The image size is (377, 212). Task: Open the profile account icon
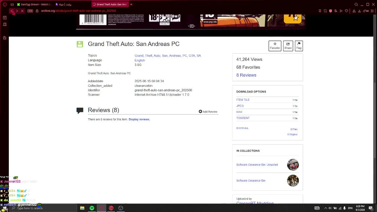pos(354,11)
